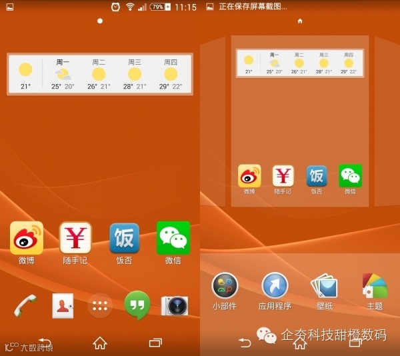The image size is (400, 356).
Task: Open the Contacts app in the dock
Action: tap(63, 305)
